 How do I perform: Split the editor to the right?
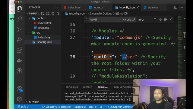point(176,7)
